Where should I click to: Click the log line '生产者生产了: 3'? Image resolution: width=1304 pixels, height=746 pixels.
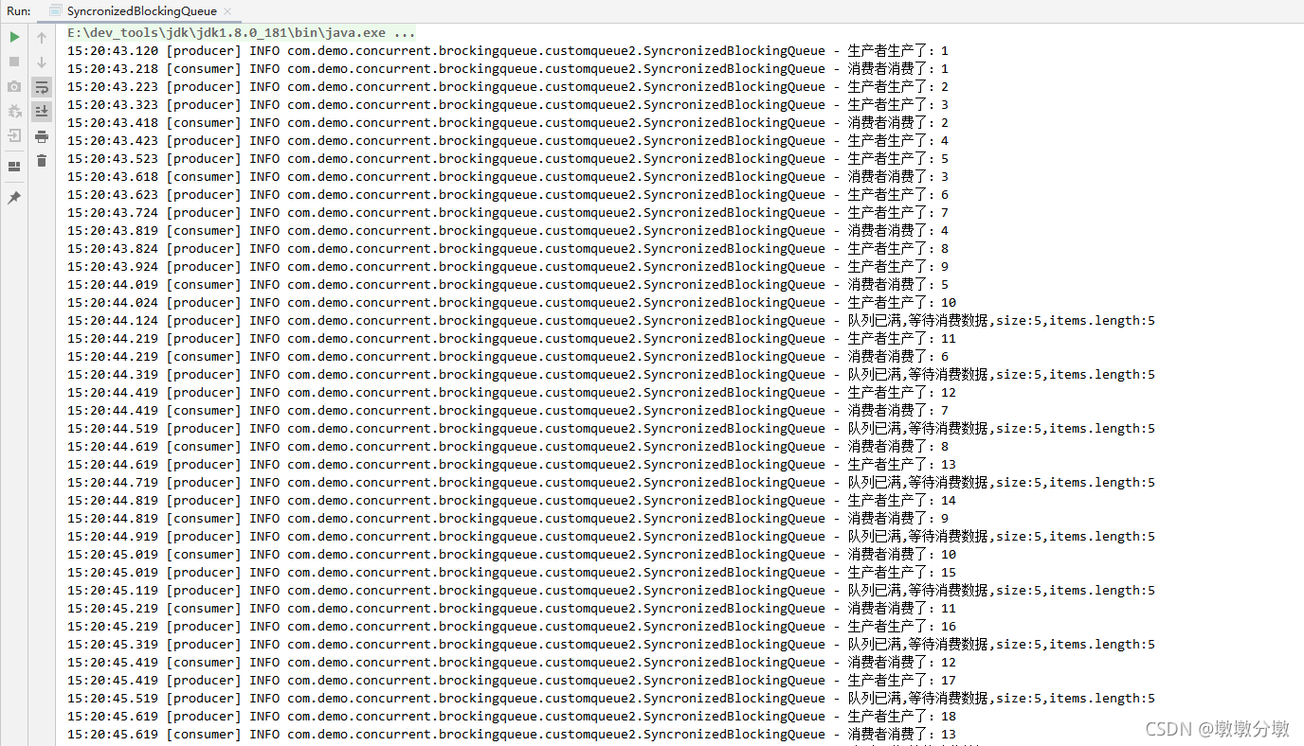click(507, 105)
